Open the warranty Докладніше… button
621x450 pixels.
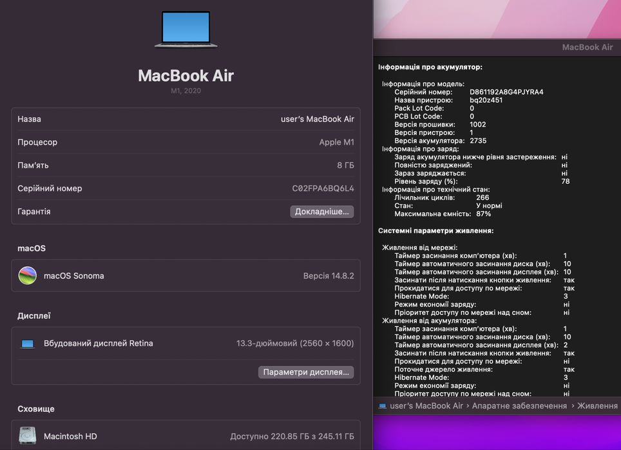(322, 212)
